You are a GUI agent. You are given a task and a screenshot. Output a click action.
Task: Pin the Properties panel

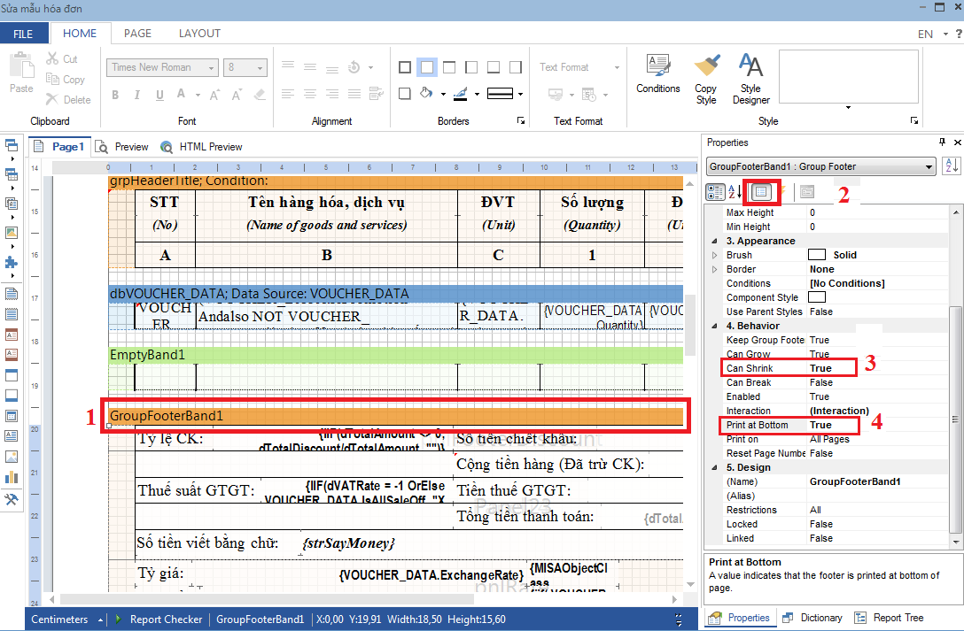point(942,142)
